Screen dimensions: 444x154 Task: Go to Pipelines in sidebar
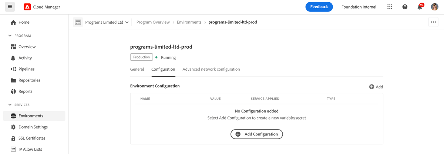point(26,69)
